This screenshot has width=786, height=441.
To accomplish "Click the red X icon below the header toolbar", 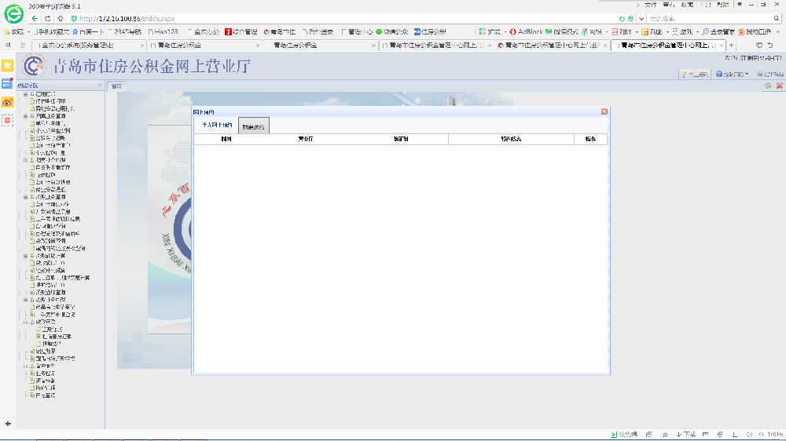I will [779, 86].
